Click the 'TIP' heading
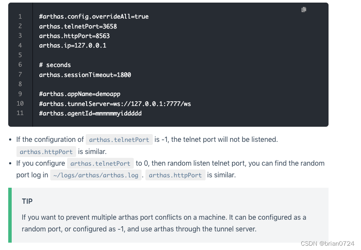Image resolution: width=361 pixels, height=250 pixels. coord(27,202)
